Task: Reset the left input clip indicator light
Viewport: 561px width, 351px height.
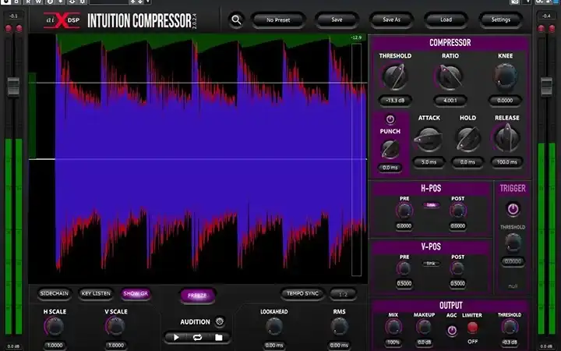Action: point(9,28)
